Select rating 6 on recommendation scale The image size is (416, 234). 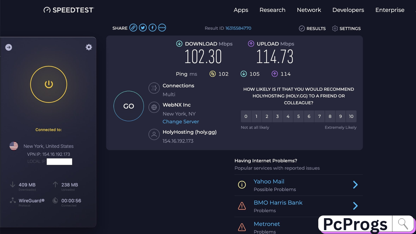[309, 116]
